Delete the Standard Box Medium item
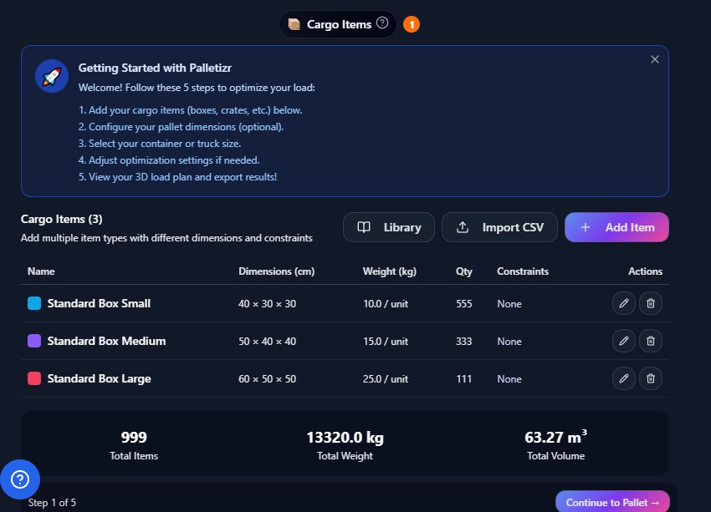 click(x=651, y=341)
